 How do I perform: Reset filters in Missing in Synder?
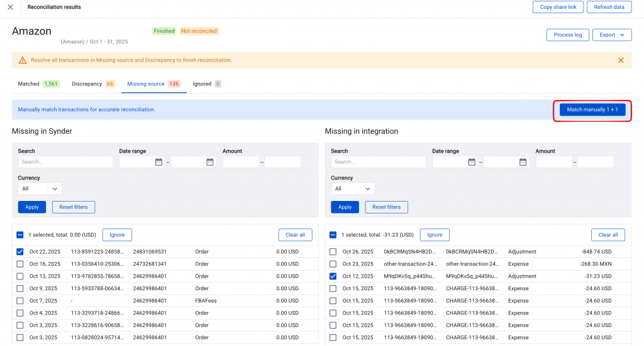pos(74,207)
